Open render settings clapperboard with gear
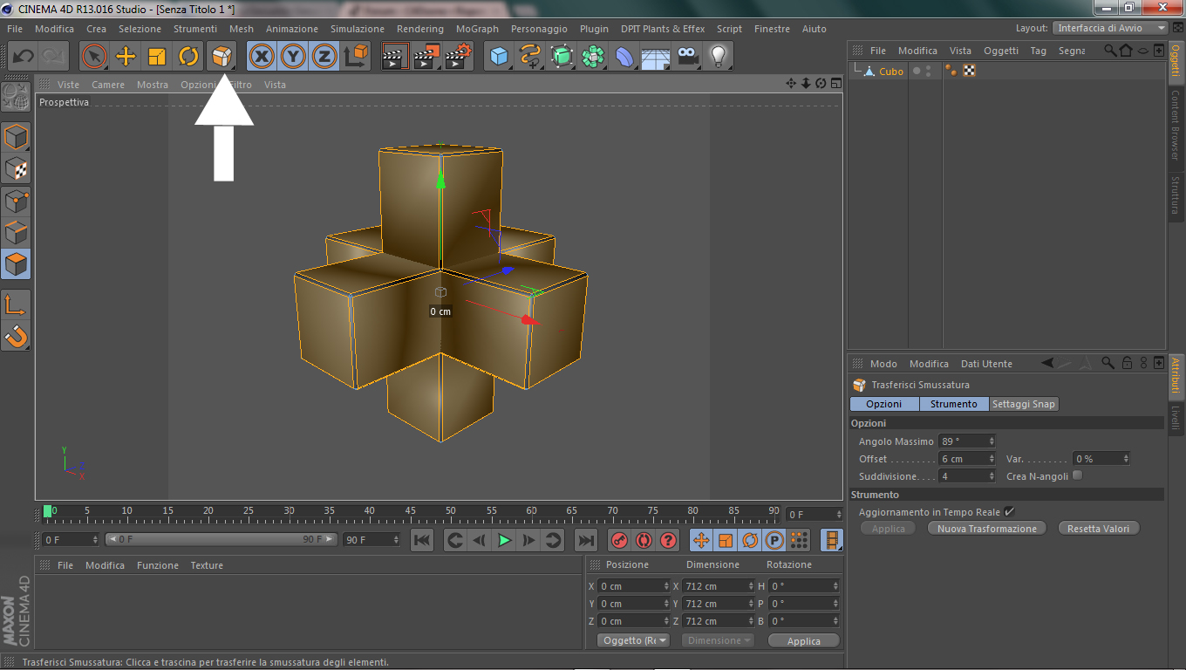The width and height of the screenshot is (1186, 670). [459, 58]
